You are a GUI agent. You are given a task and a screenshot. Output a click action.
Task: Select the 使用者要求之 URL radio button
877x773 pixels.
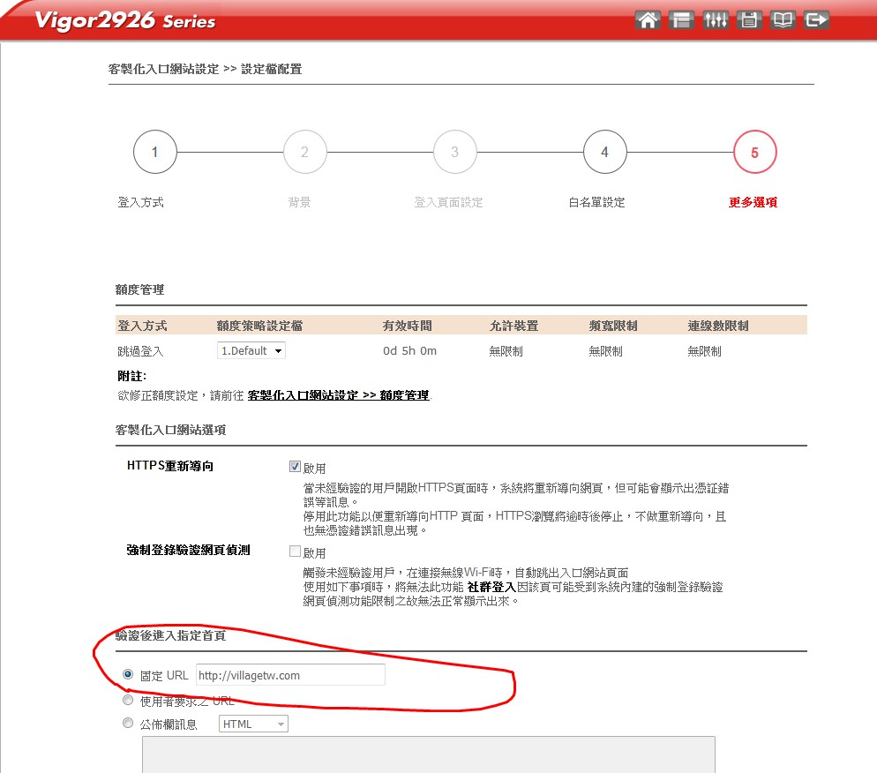[129, 700]
